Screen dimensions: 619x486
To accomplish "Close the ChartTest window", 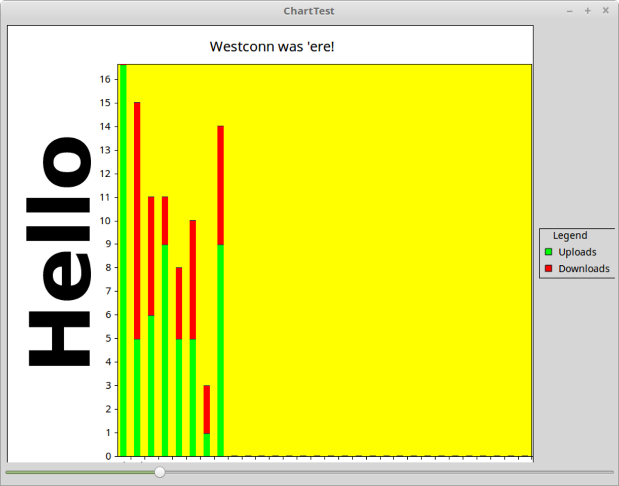I will tap(605, 11).
